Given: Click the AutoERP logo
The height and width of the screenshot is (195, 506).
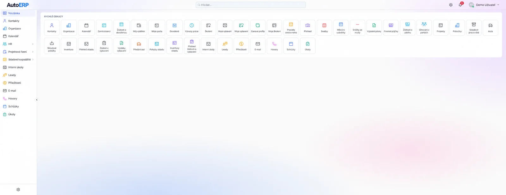Looking at the screenshot, I should pos(18,5).
